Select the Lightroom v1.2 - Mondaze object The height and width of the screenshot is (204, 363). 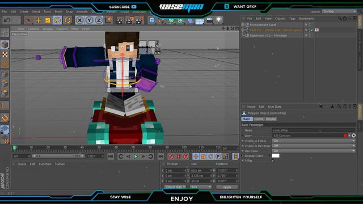268,35
